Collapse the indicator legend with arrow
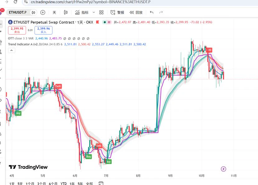 [x=12, y=50]
